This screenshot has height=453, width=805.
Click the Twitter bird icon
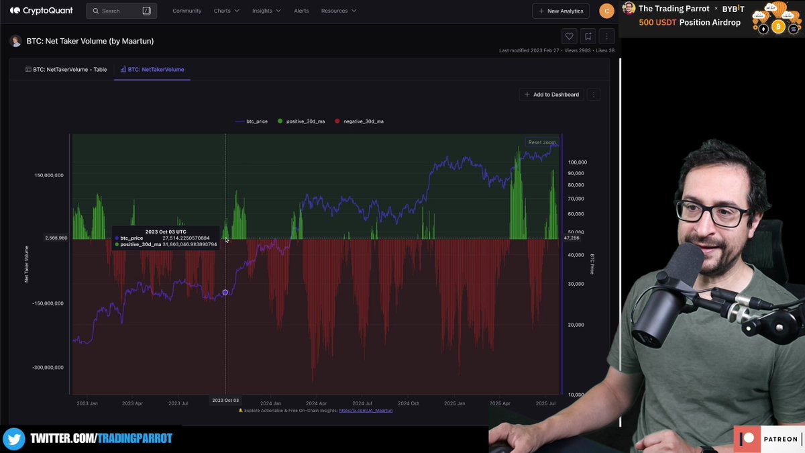coord(13,439)
